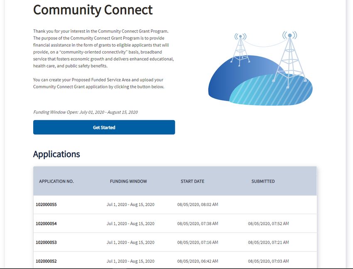Click the Community Connect page heading
Screen dimensions: 353x269
[93, 10]
